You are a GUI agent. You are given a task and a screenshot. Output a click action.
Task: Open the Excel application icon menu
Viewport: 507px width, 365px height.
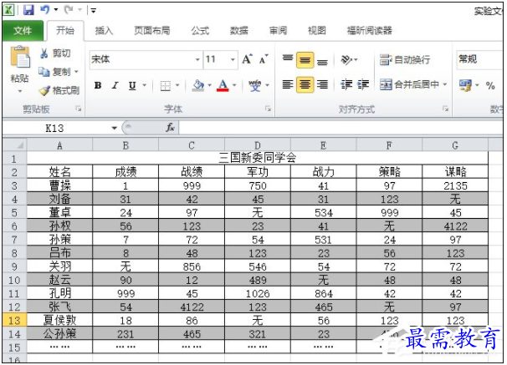(x=8, y=10)
